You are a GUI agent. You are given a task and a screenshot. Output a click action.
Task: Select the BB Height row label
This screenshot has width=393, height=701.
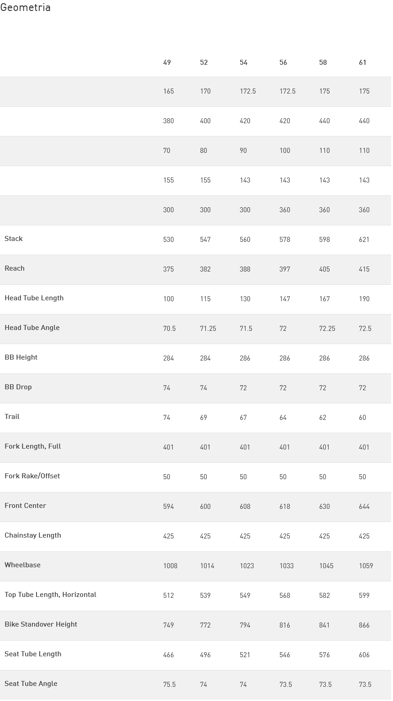click(21, 357)
